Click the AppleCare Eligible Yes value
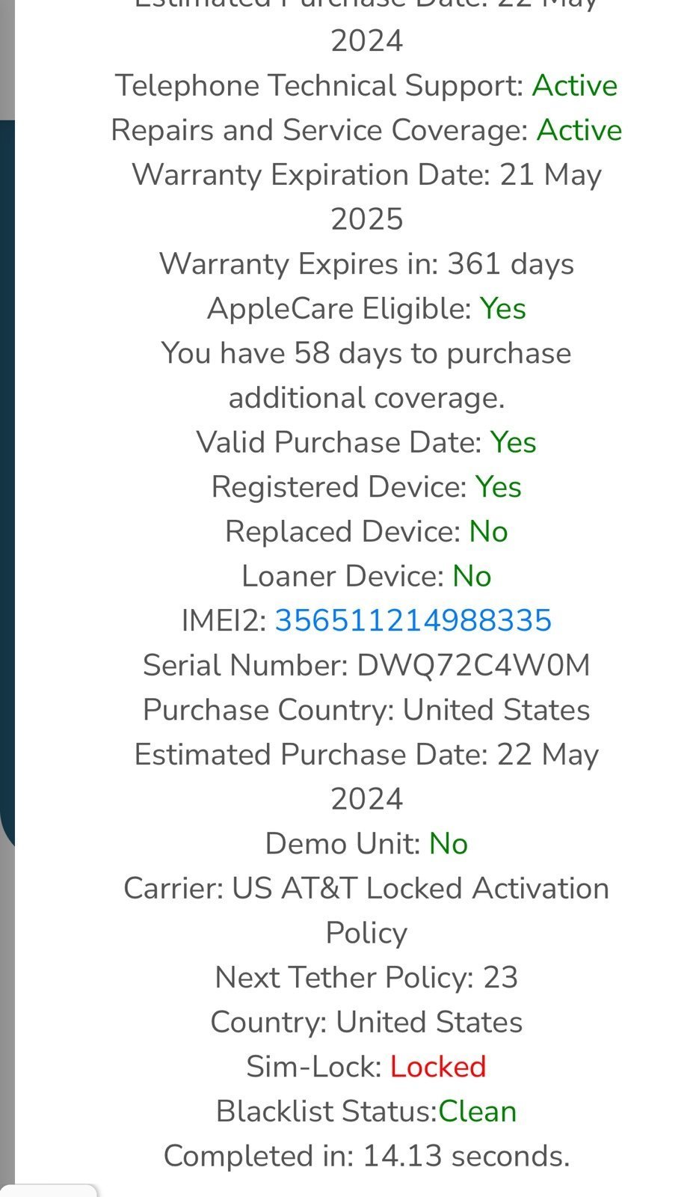This screenshot has width=696, height=1197. (x=502, y=309)
